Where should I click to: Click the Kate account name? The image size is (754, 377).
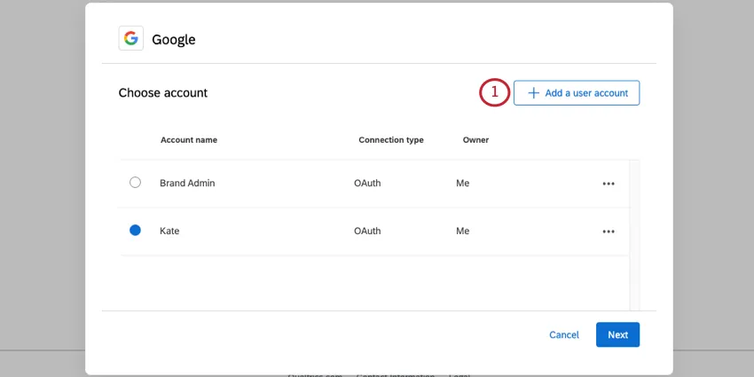point(169,232)
